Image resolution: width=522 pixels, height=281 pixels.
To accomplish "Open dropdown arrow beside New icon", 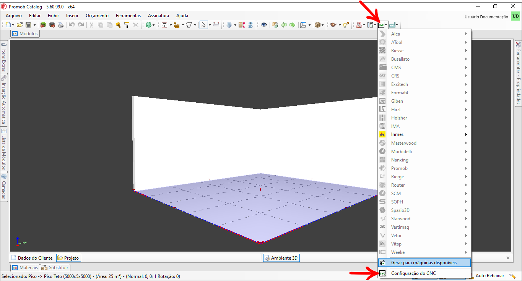I will 13,25.
